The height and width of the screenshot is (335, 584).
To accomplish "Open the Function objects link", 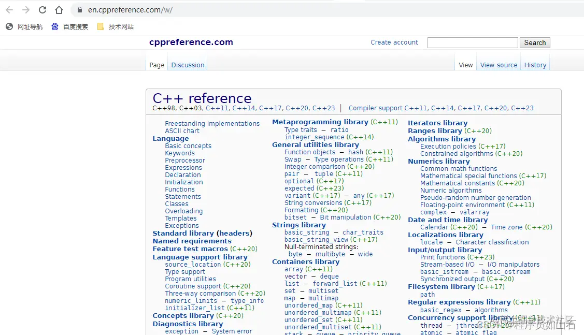I will (310, 152).
